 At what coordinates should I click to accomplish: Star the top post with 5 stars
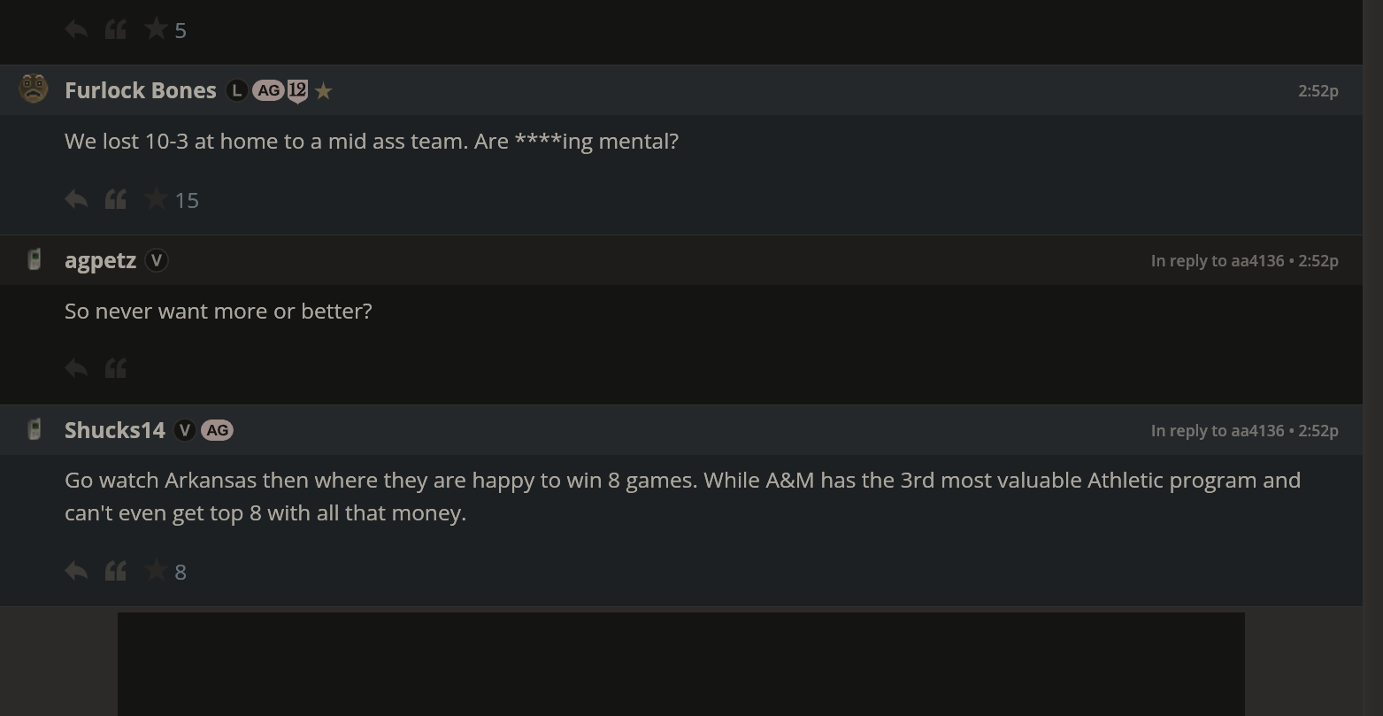[x=157, y=30]
